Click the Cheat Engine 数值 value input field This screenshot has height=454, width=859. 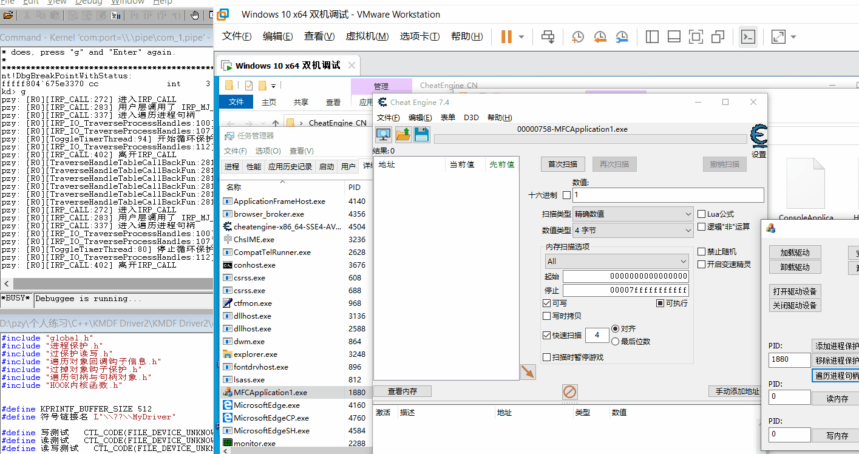(x=668, y=195)
